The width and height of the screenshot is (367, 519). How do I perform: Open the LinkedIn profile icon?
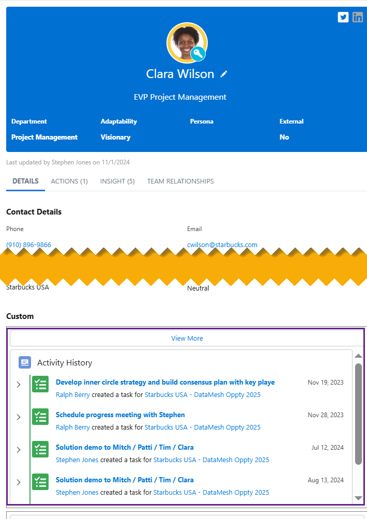coord(358,17)
